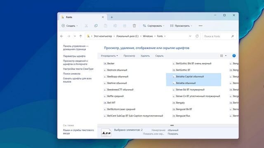Select Beffle средний font

113,96
